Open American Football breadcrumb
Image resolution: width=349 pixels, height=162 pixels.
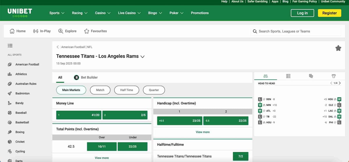point(73,47)
